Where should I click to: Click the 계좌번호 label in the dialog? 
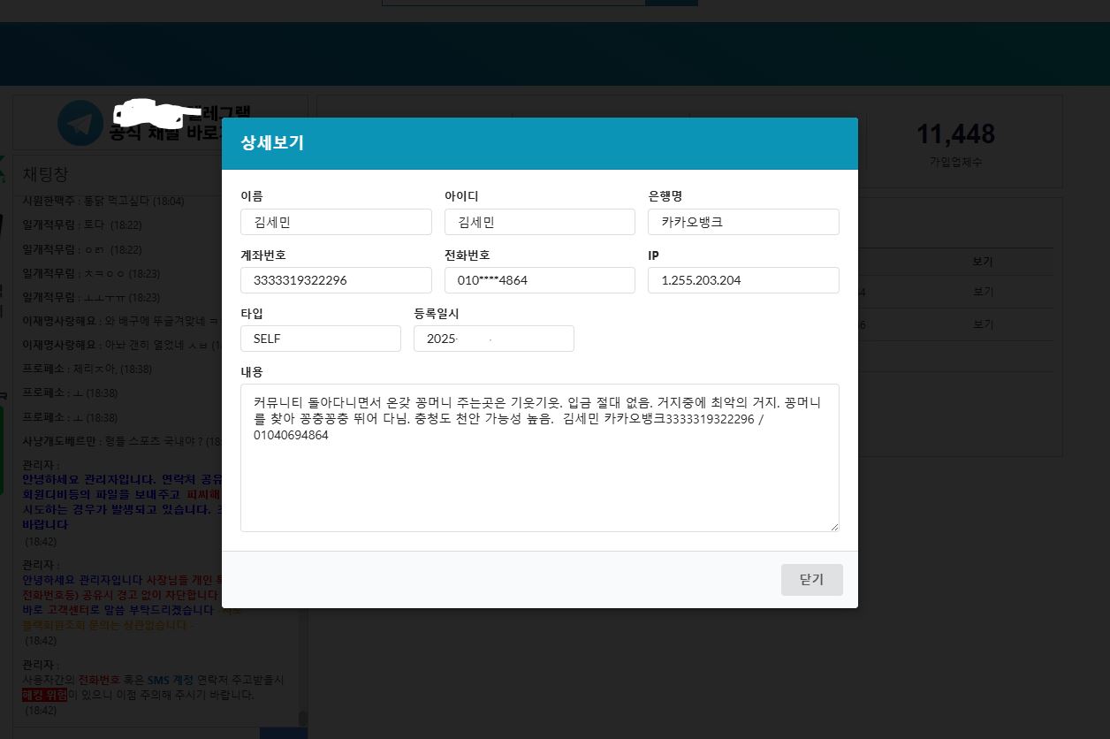[x=263, y=255]
